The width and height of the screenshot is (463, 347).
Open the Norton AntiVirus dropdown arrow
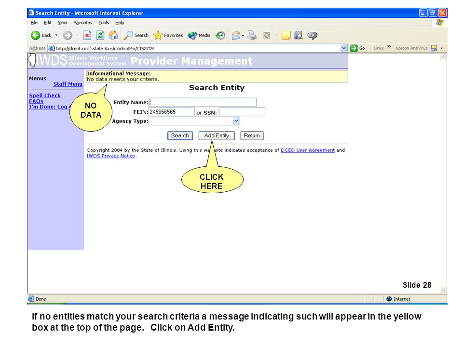click(x=442, y=48)
